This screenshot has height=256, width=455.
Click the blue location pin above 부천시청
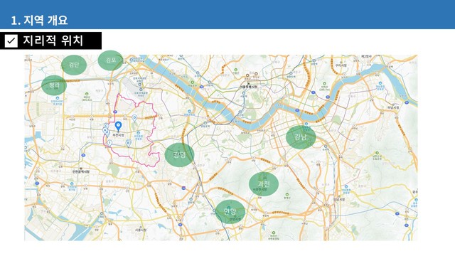118,126
